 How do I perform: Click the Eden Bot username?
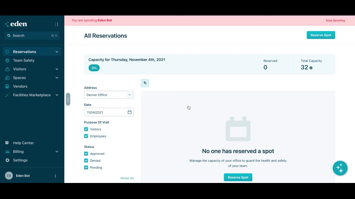[23, 176]
